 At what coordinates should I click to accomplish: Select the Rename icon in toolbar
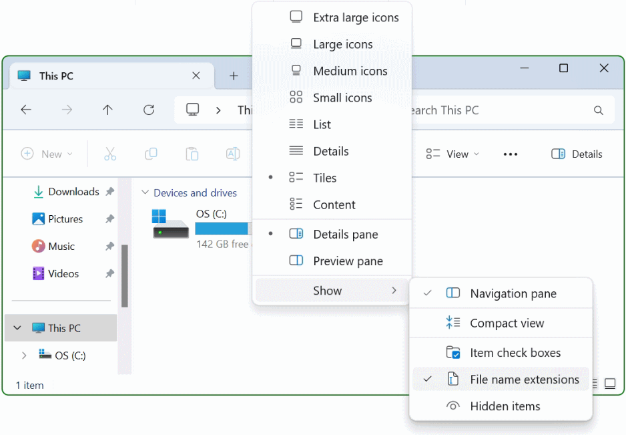pyautogui.click(x=232, y=154)
